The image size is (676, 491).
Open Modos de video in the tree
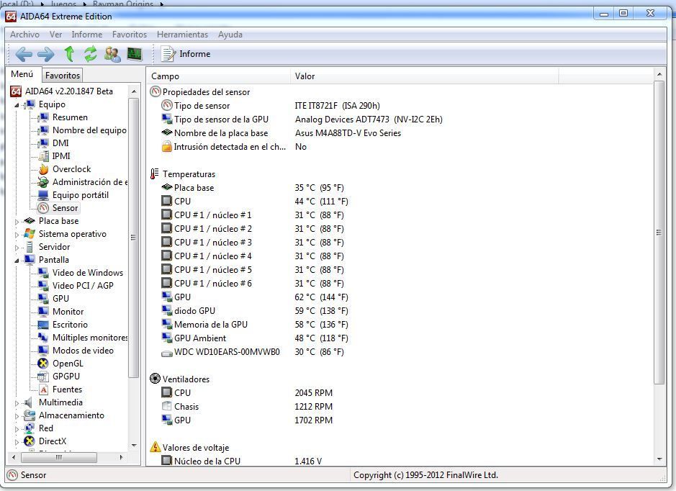click(x=83, y=351)
